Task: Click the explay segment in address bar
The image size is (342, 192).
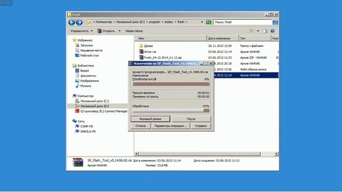Action: pyautogui.click(x=169, y=22)
